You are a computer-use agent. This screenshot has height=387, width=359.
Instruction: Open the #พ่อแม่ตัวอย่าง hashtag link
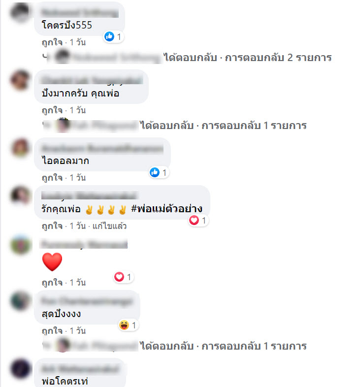click(x=166, y=209)
